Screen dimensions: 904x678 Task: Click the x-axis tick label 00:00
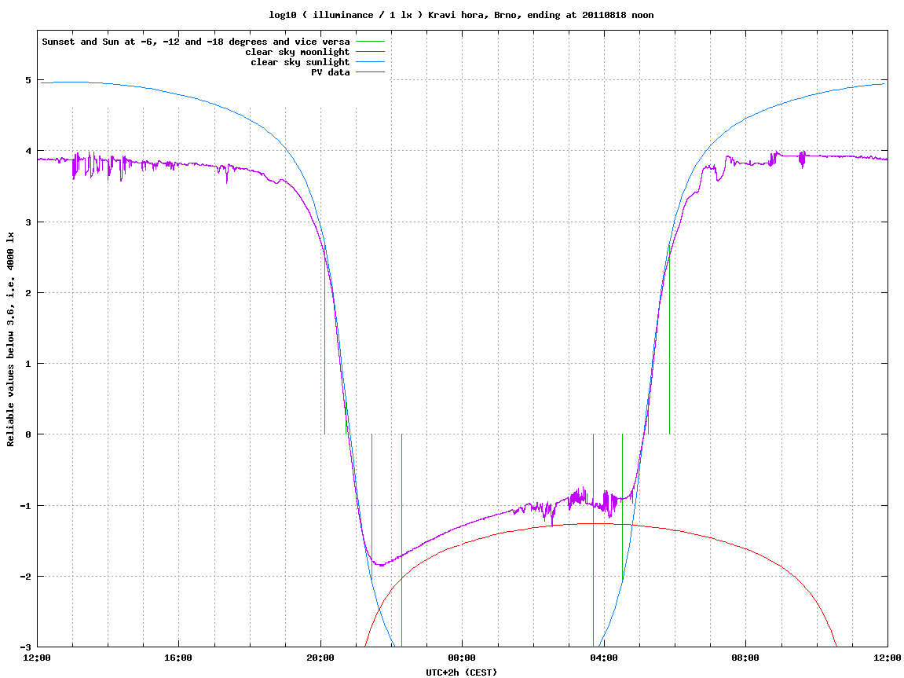click(x=463, y=658)
